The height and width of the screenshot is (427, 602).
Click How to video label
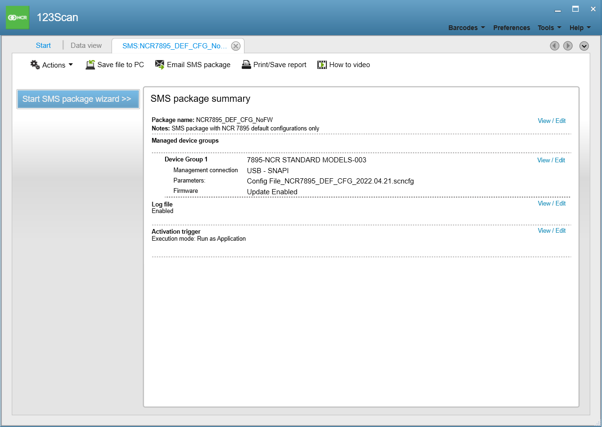pos(349,65)
